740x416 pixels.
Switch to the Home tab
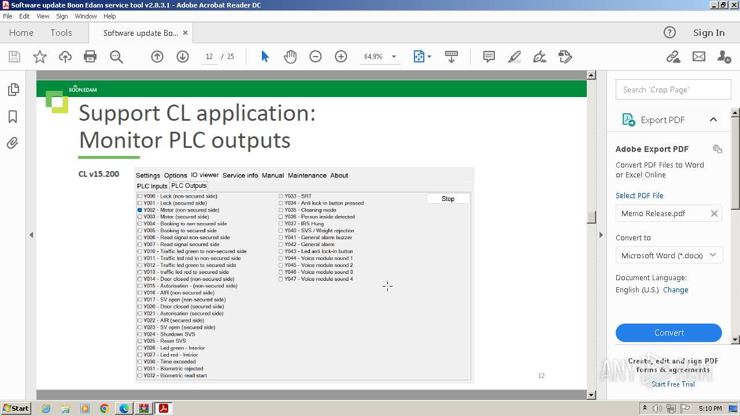pyautogui.click(x=21, y=32)
